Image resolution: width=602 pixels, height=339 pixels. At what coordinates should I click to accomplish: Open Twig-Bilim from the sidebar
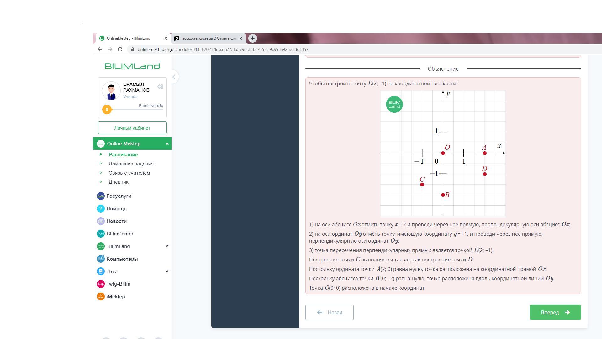click(x=101, y=284)
